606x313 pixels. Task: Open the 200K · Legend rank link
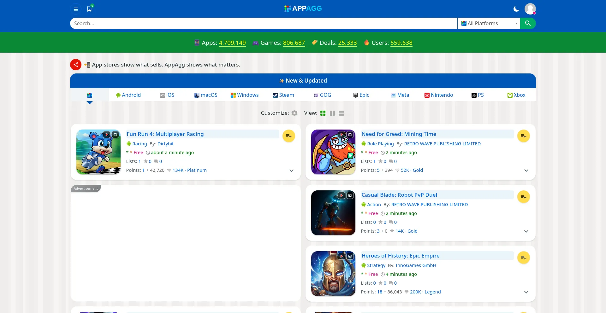tap(425, 292)
